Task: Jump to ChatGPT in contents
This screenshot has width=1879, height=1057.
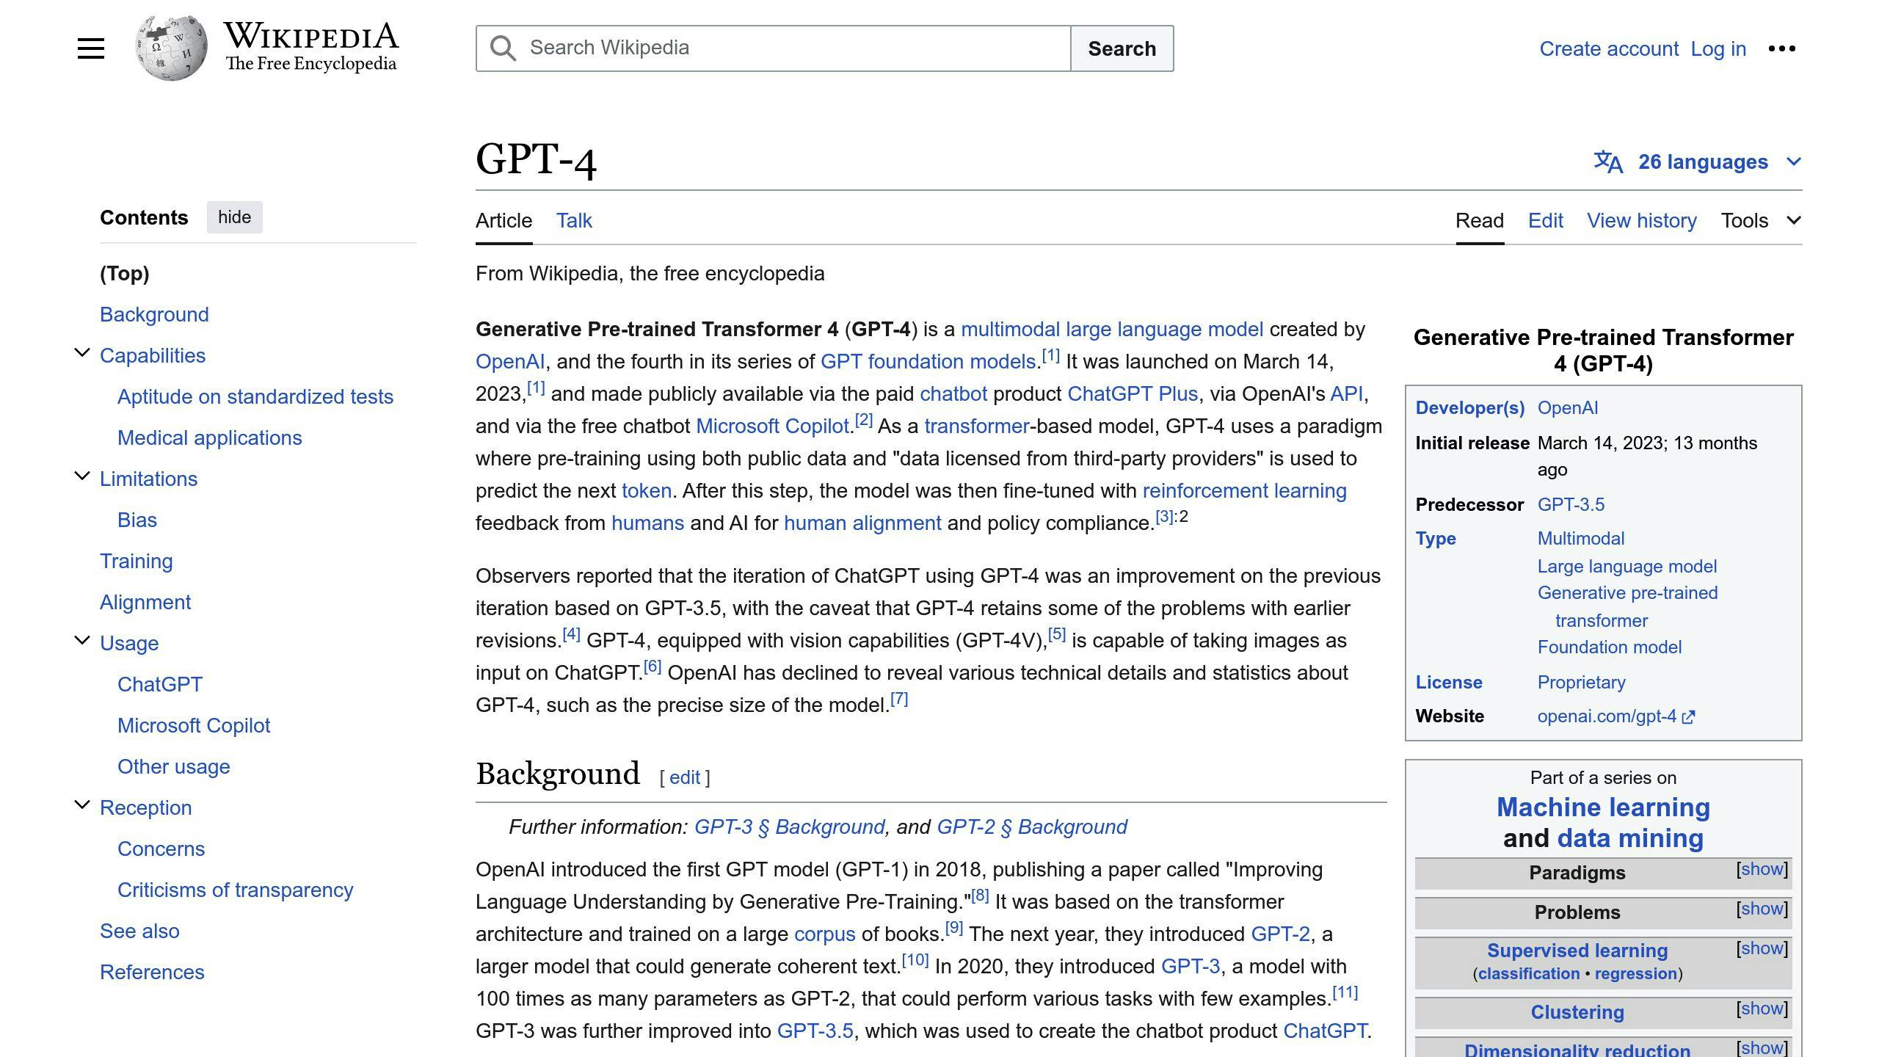Action: [159, 684]
